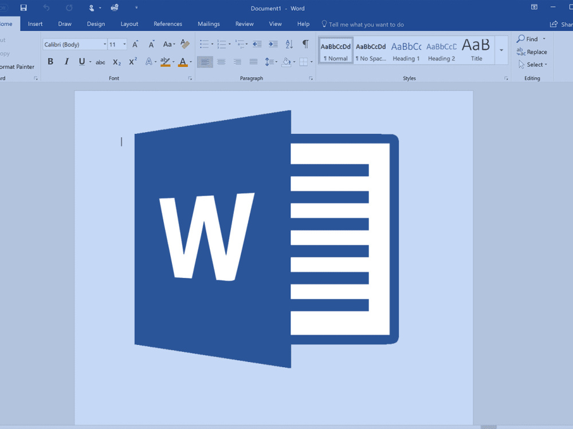Click the Tell me what you want to do box
The width and height of the screenshot is (573, 429).
pos(363,24)
